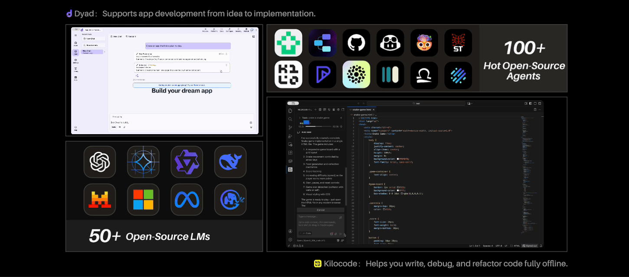Screen dimensions: 629x277
Task: Select the Meta infinity model icon
Action: (x=187, y=200)
